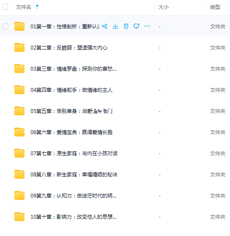Toggle the select-all checkbox in header
The image size is (230, 236).
pyautogui.click(x=5, y=7)
